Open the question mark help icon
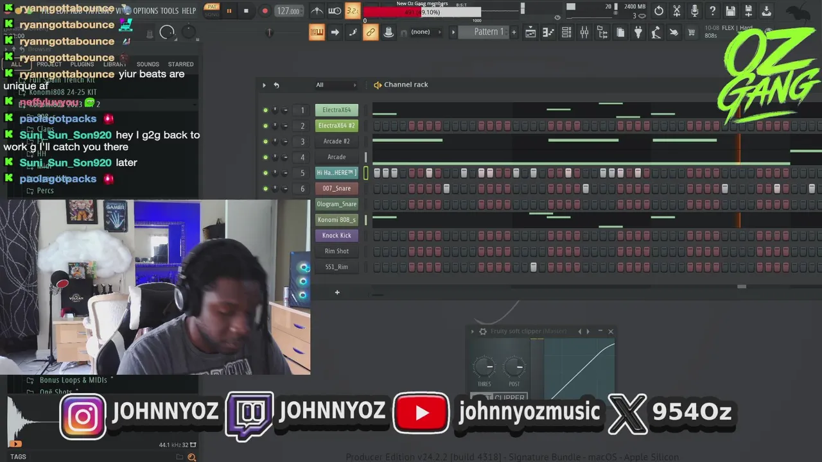Viewport: 822px width, 462px height. (713, 11)
